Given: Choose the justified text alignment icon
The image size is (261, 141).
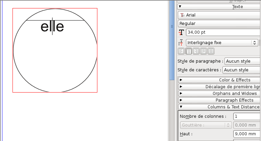Looking at the screenshot, I should point(204,51).
